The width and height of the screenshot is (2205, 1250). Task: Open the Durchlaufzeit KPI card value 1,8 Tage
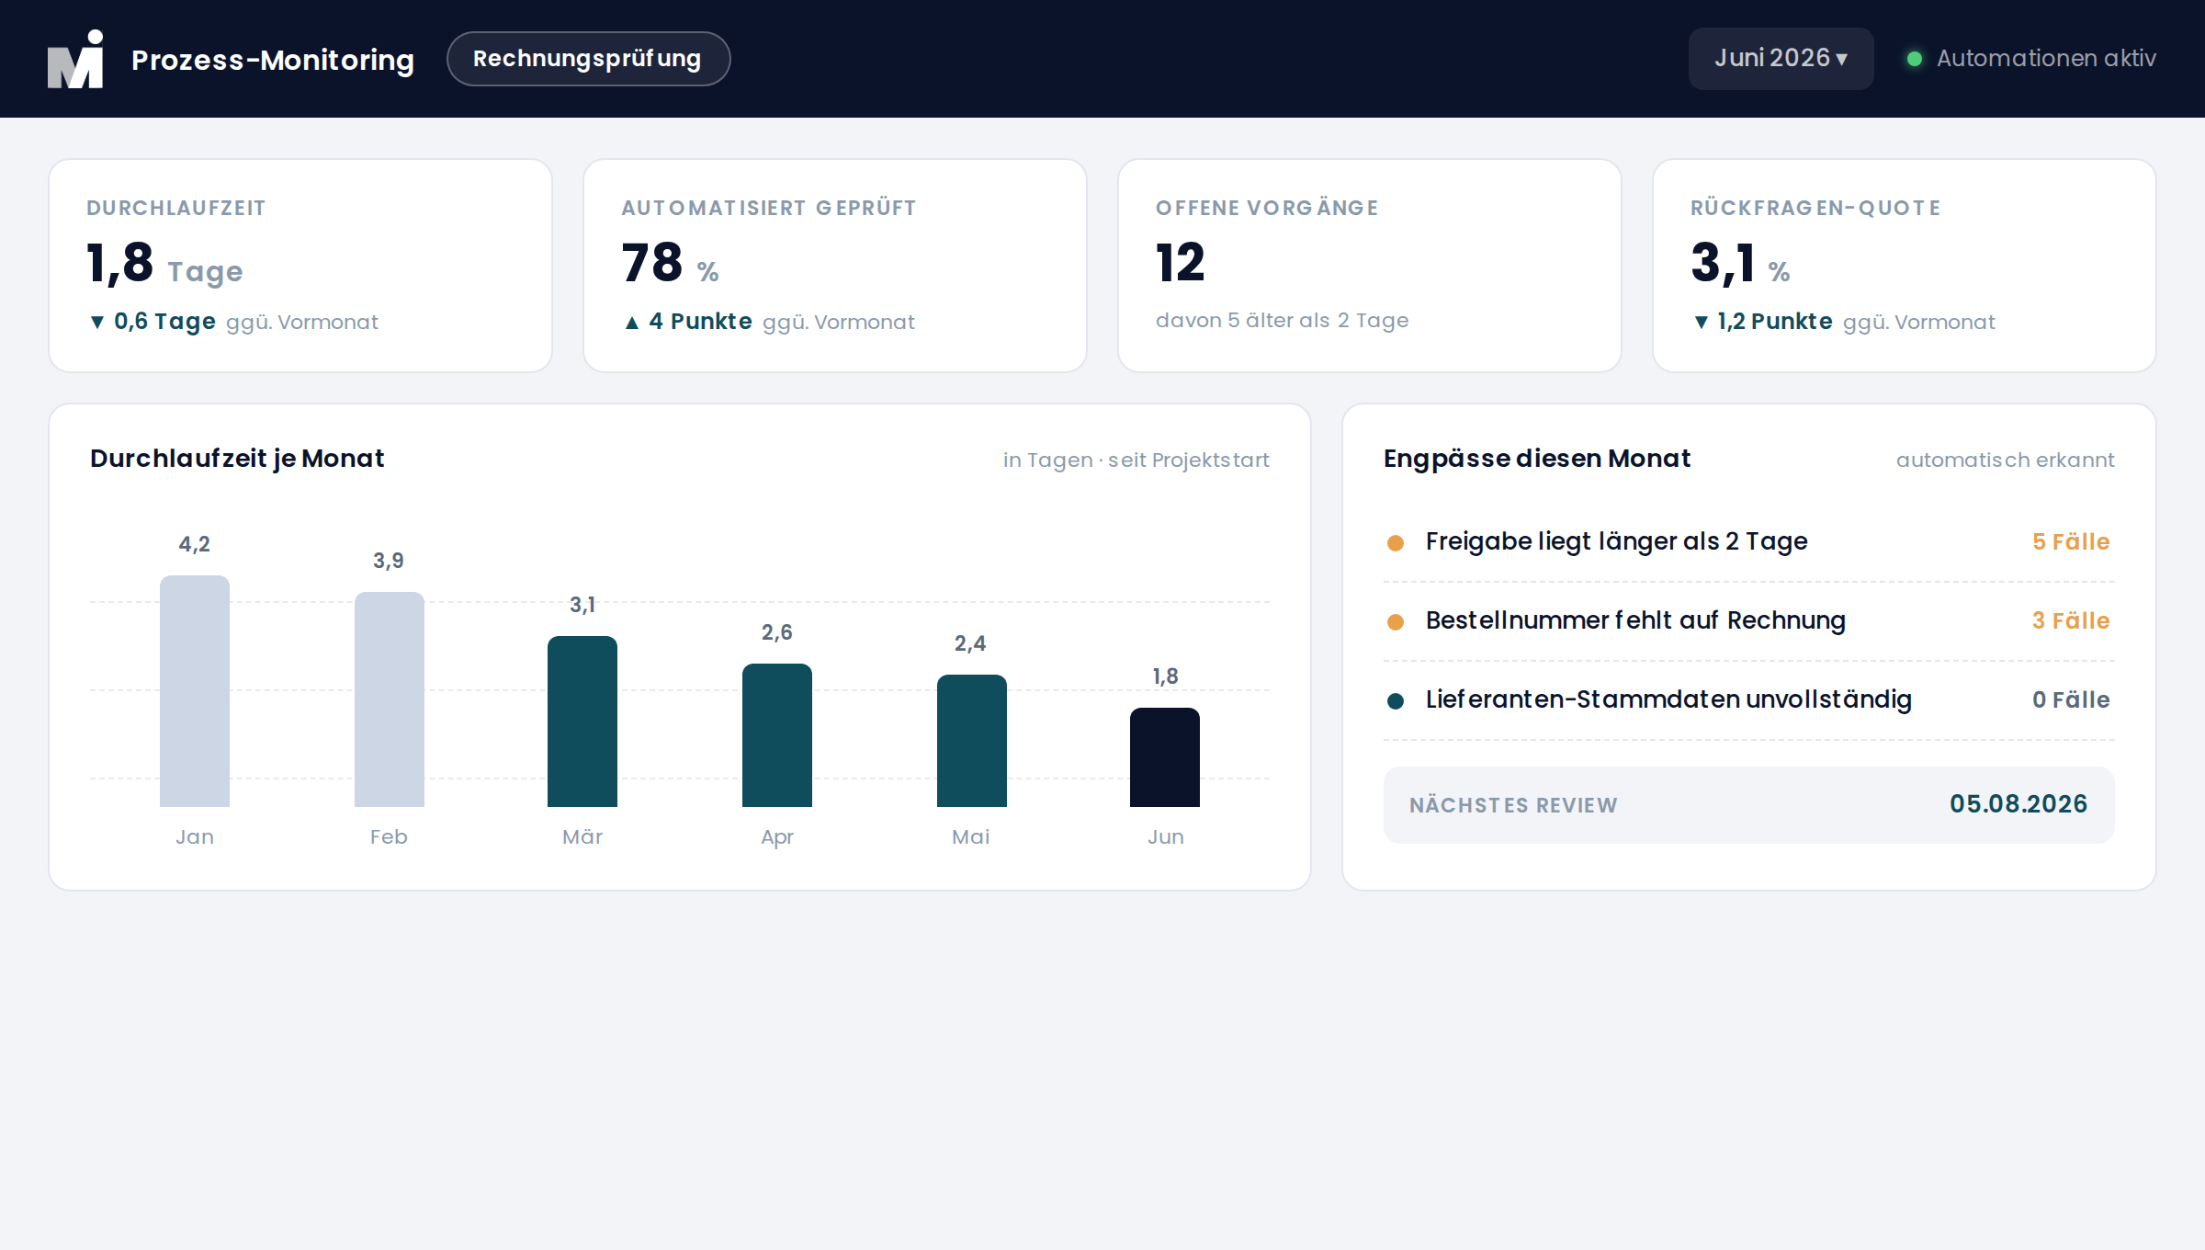click(164, 264)
